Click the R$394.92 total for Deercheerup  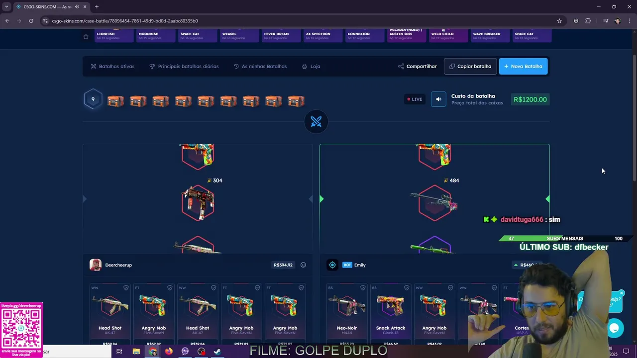pos(283,265)
